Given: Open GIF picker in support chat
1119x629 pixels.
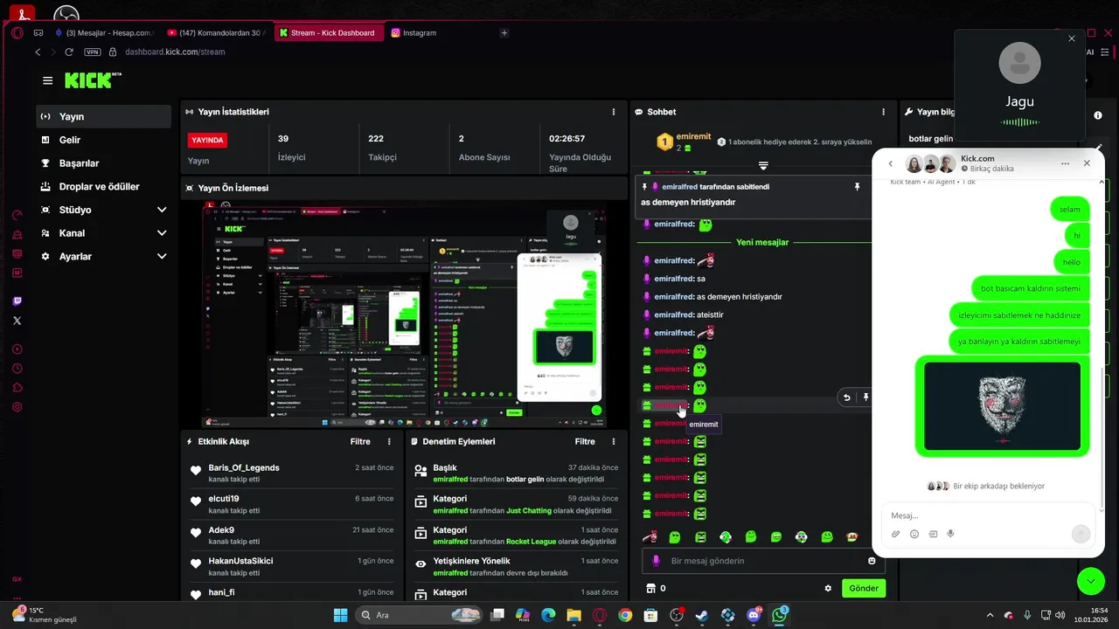Looking at the screenshot, I should point(933,534).
